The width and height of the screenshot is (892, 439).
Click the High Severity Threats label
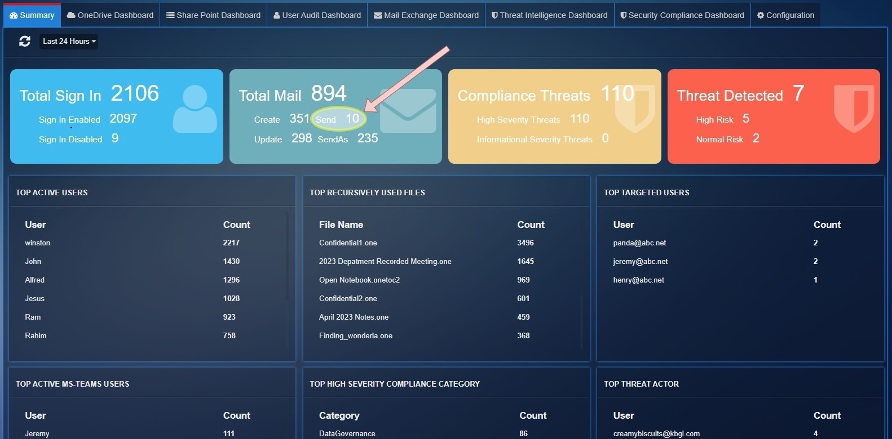click(519, 120)
